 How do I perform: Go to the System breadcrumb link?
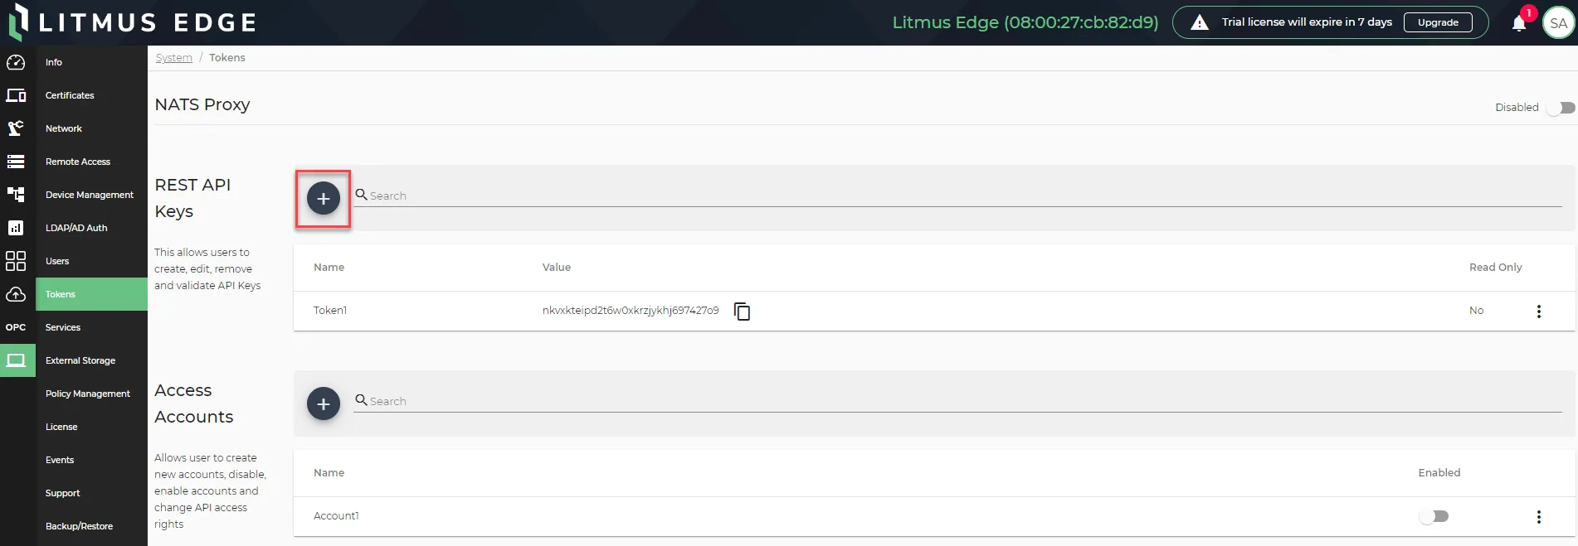(174, 58)
